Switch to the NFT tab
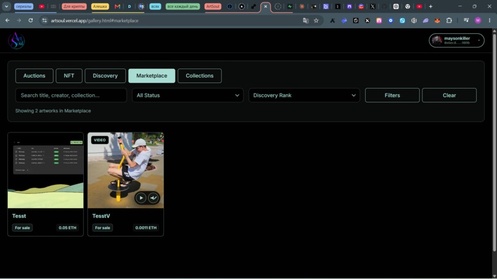The image size is (497, 279). [x=69, y=76]
